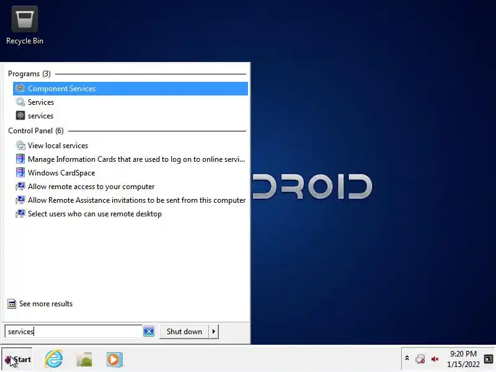The image size is (496, 372).
Task: Open the clock showing 9:20 PM
Action: [x=463, y=359]
